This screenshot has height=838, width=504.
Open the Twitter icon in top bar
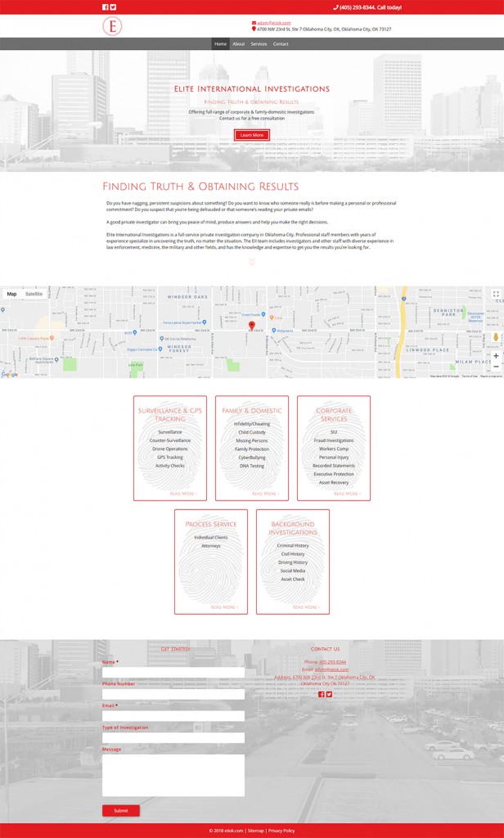tap(113, 7)
